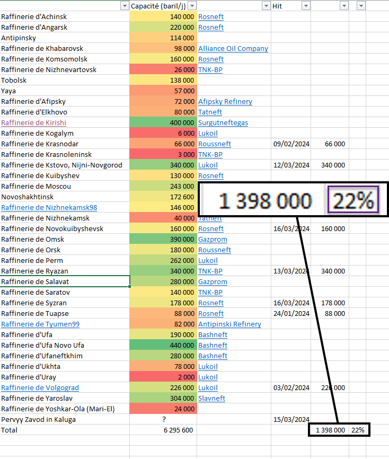Select the total capacity 6 295 600 cell
Viewport: 389px width, 459px height.
click(x=163, y=430)
